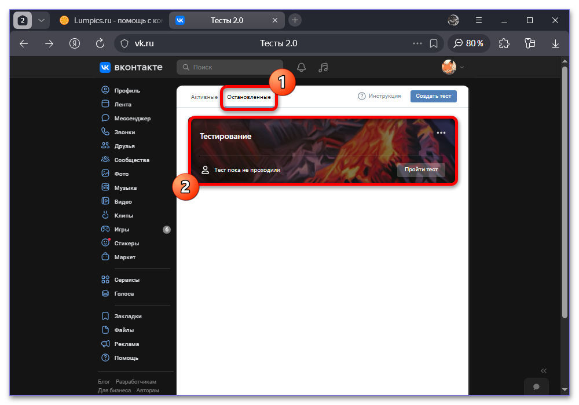Open the Тестирование test three-dot menu
This screenshot has width=579, height=405.
[x=441, y=133]
